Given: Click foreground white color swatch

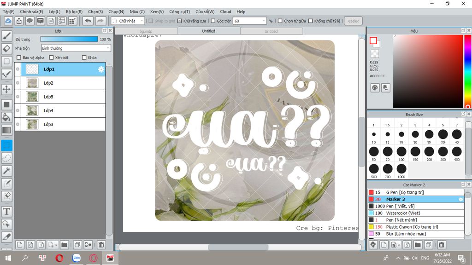Looking at the screenshot, I should [373, 40].
